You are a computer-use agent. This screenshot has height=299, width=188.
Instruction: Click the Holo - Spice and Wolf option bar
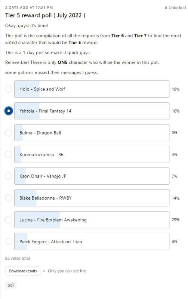point(92,89)
